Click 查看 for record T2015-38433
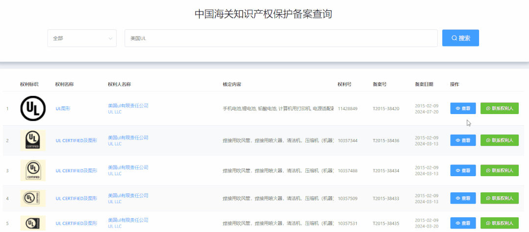The width and height of the screenshot is (529, 232). [x=463, y=198]
